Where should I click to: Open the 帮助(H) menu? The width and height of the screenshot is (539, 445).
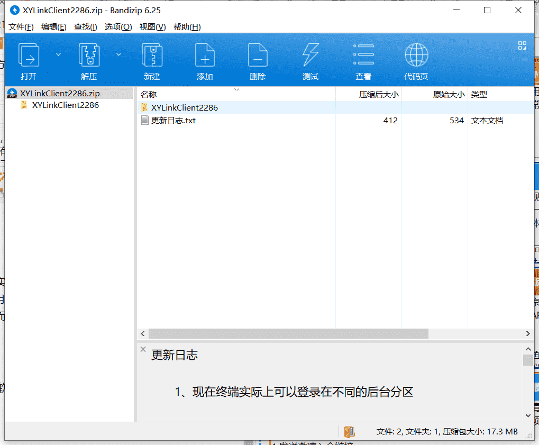click(x=187, y=27)
